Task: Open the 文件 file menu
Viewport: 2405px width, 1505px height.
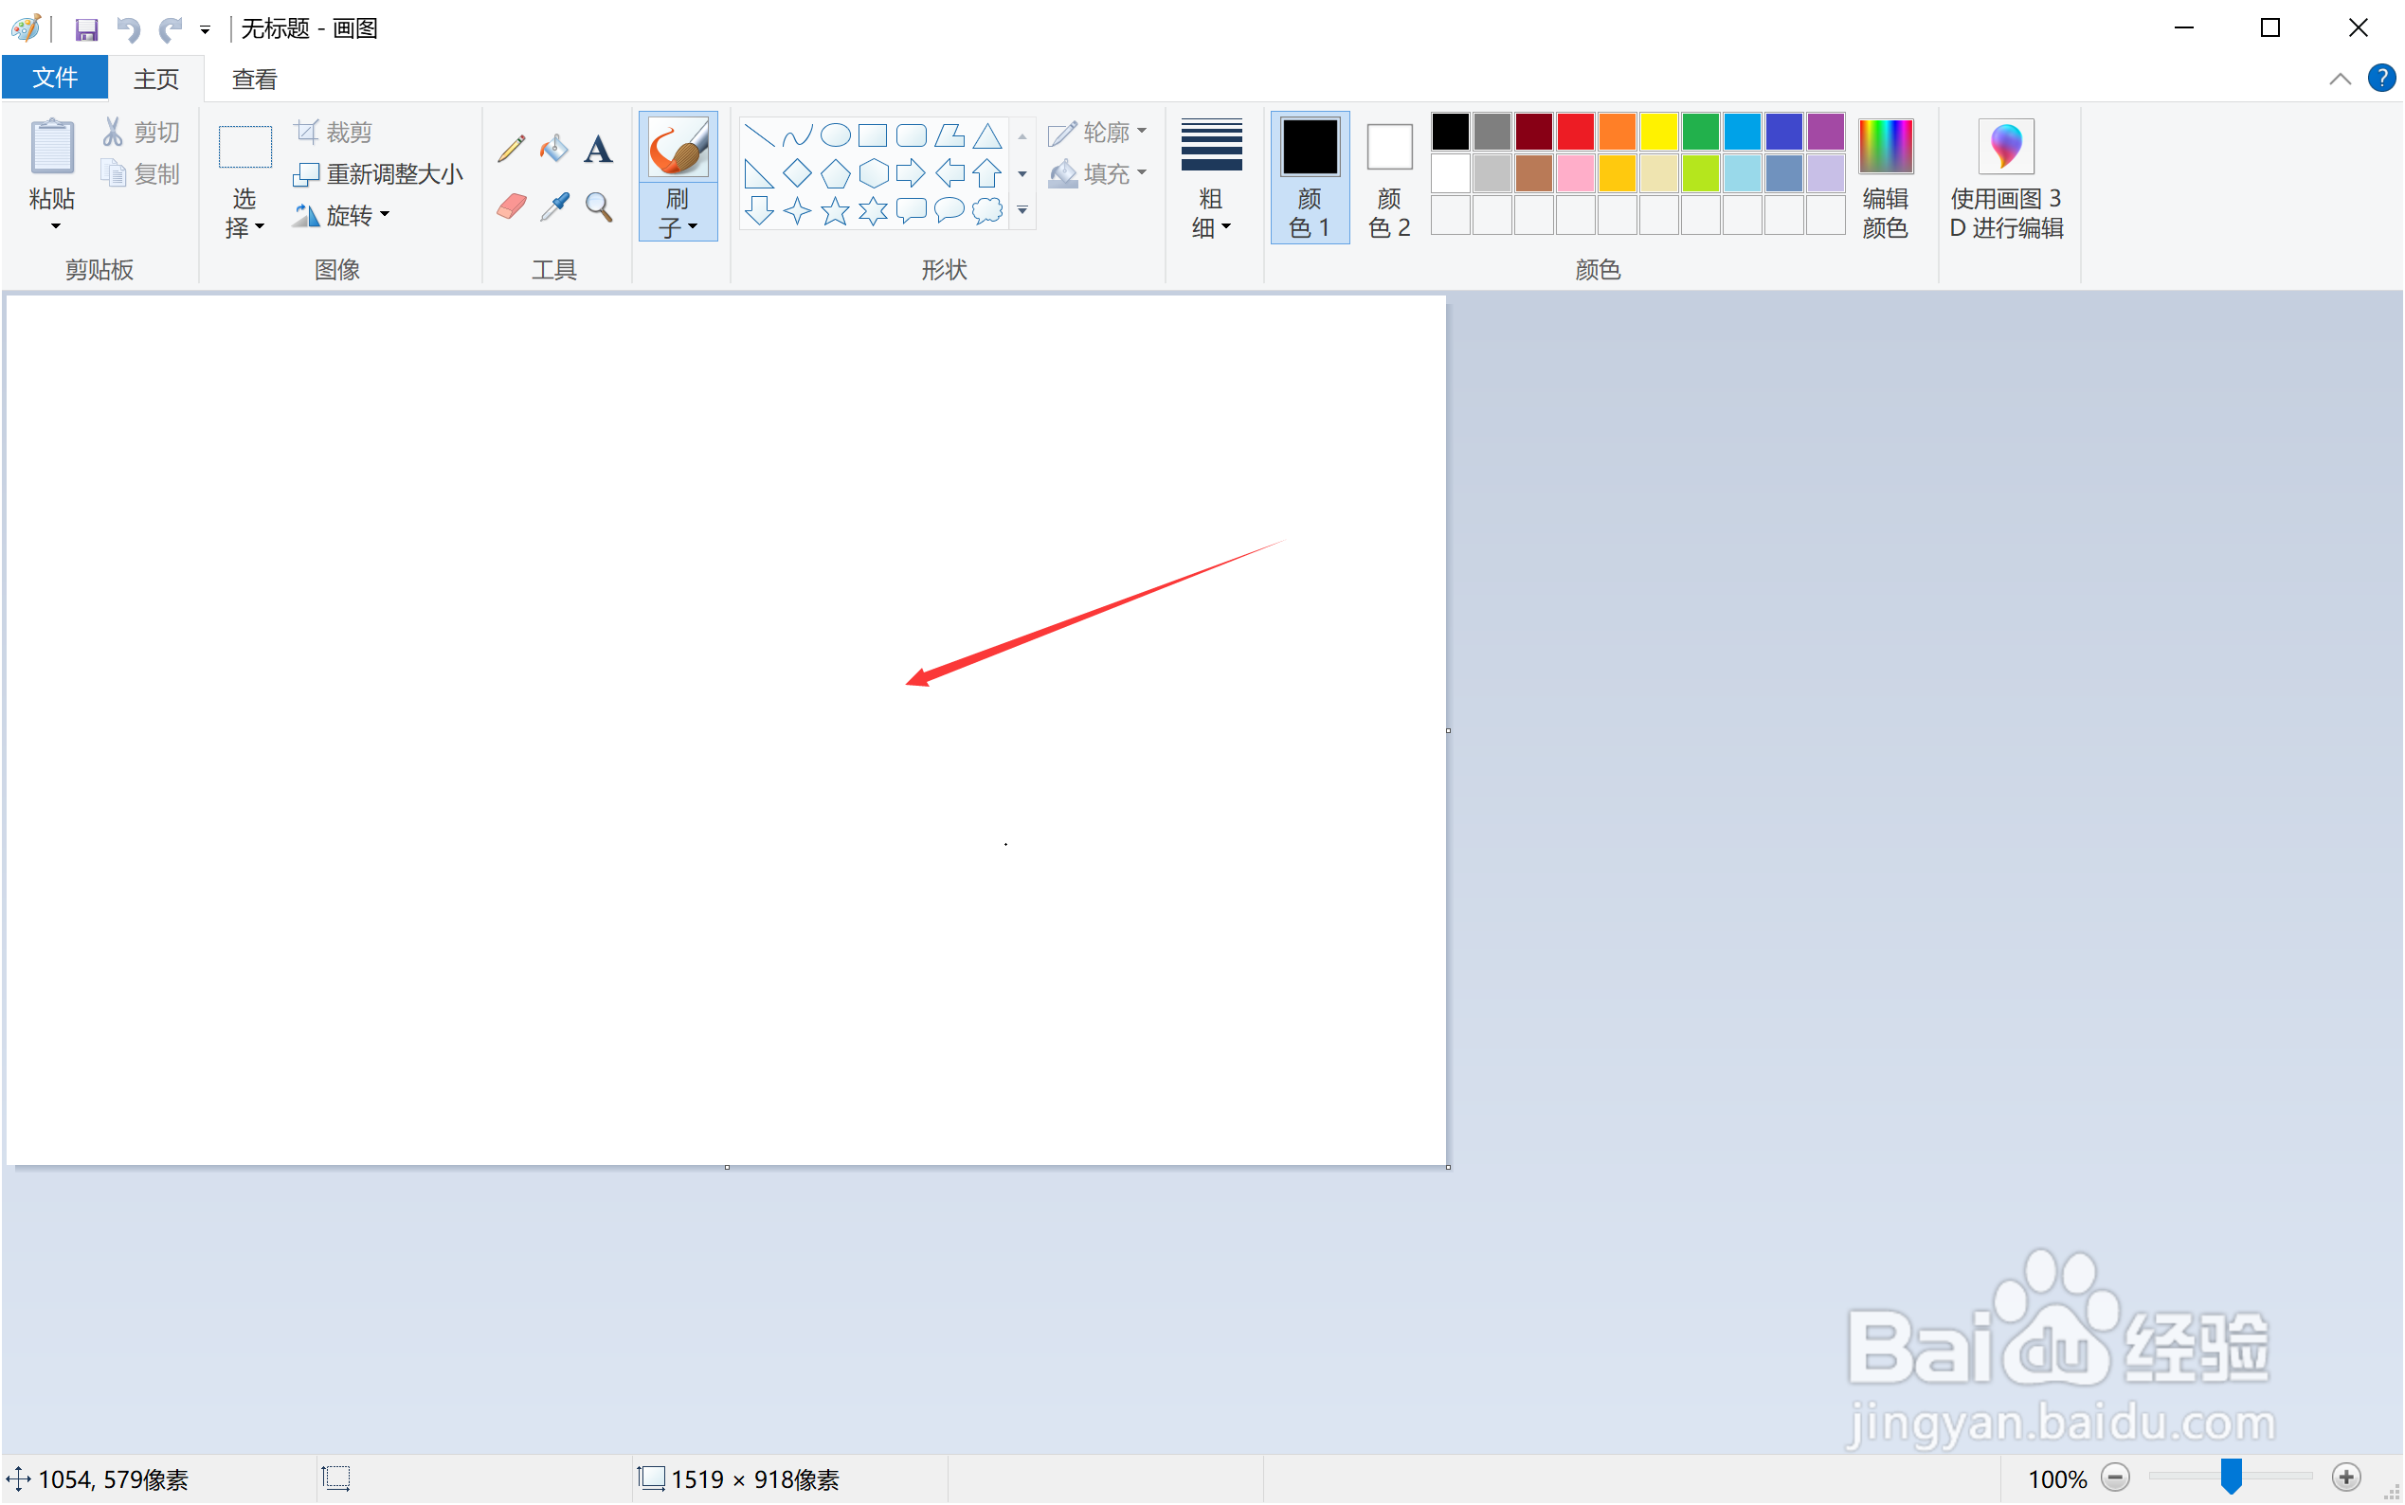Action: coord(55,78)
